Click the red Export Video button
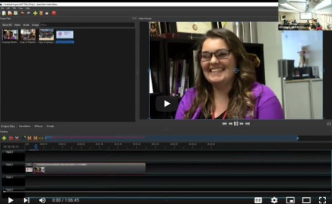 [x=54, y=13]
